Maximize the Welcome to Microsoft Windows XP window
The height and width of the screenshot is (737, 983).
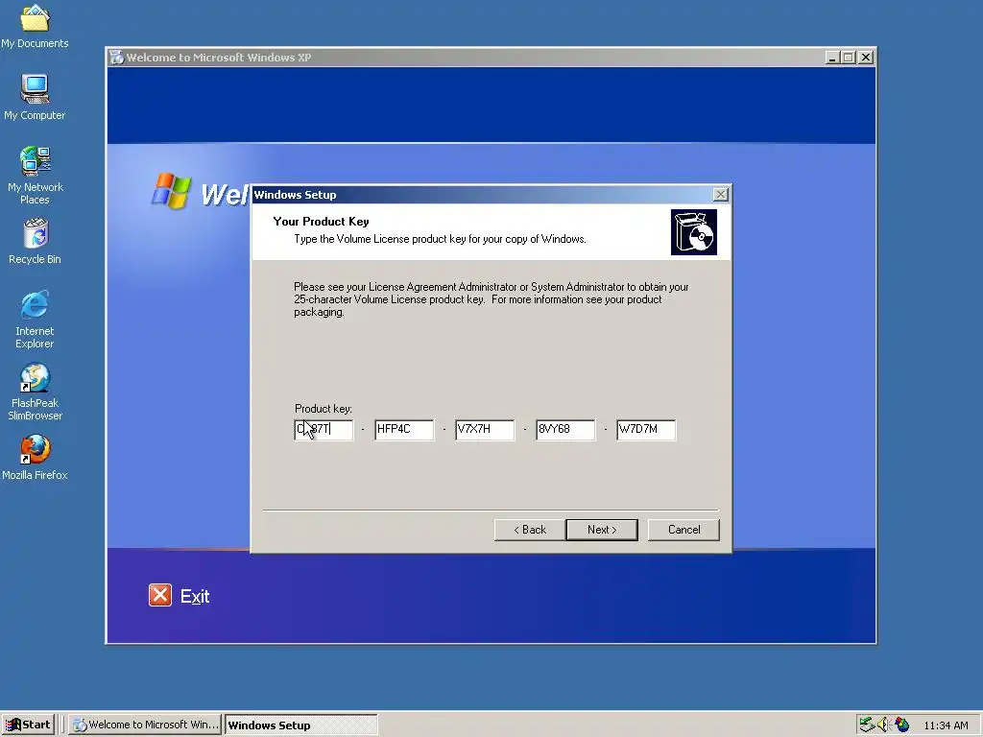(x=849, y=58)
